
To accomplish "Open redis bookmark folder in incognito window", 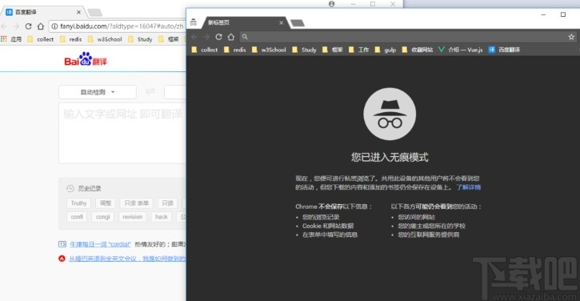I will tap(235, 50).
